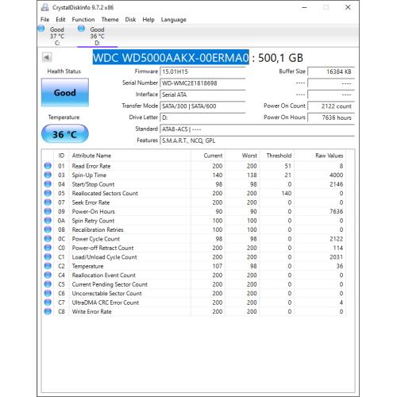Click the Power On Count value

click(331, 106)
